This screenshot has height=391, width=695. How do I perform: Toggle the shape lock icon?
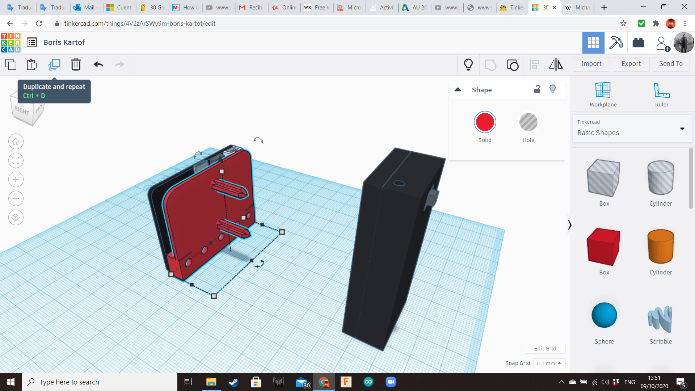point(537,89)
